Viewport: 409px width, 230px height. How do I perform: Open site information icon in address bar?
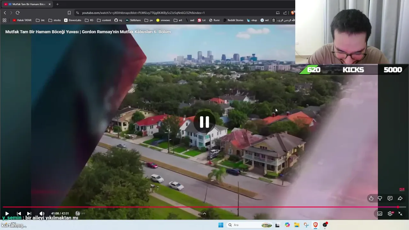click(x=77, y=13)
